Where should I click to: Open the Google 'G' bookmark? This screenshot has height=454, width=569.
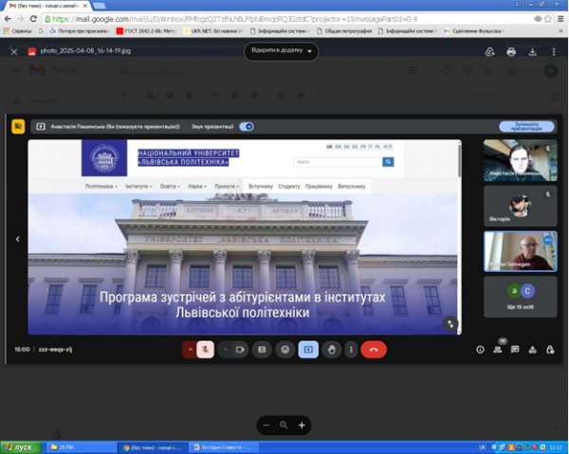point(41,31)
